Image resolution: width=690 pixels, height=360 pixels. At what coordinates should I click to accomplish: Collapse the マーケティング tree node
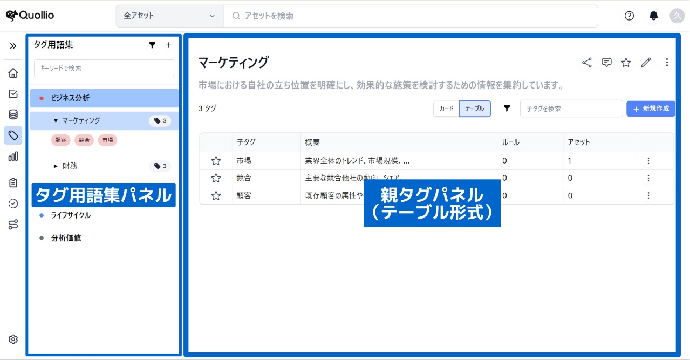click(56, 121)
